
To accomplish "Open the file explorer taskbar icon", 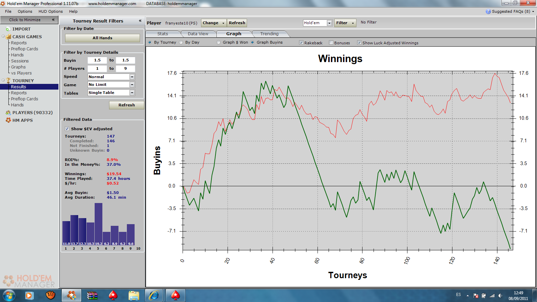I will click(134, 296).
